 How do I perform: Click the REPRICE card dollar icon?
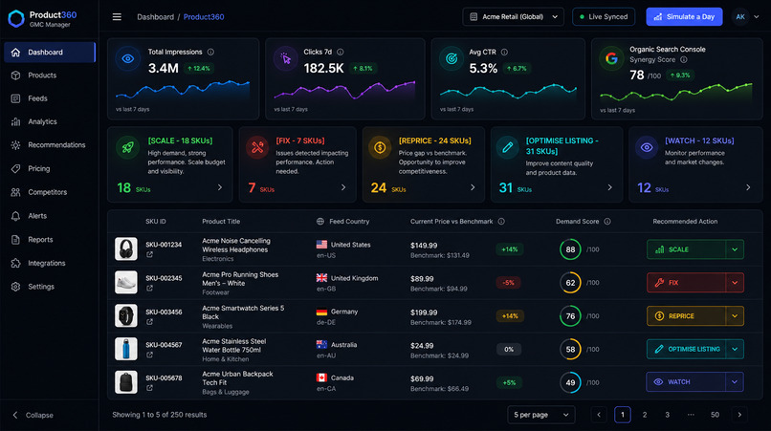[x=380, y=147]
